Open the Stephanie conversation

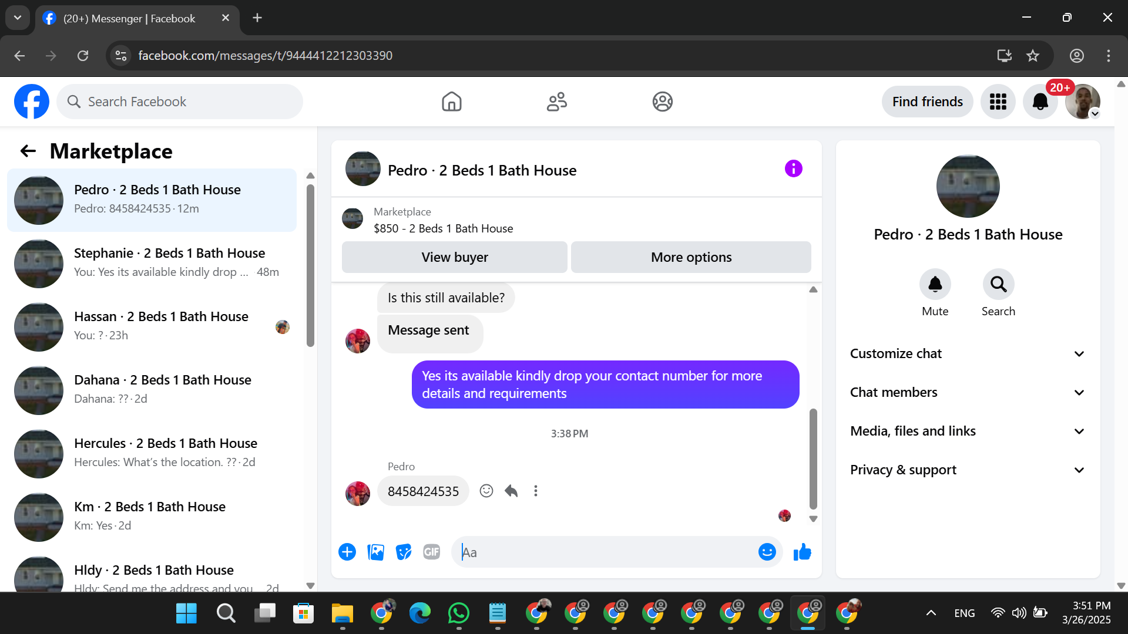point(152,264)
